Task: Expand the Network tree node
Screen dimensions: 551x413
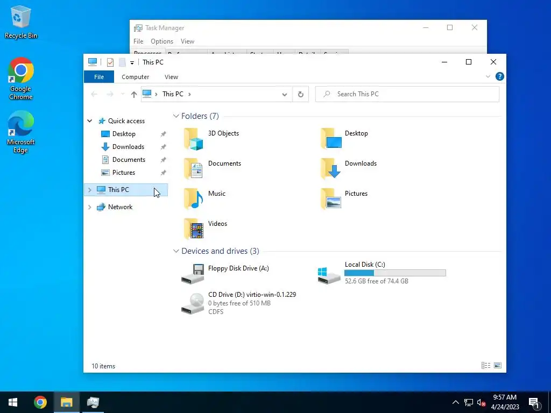Action: tap(90, 207)
